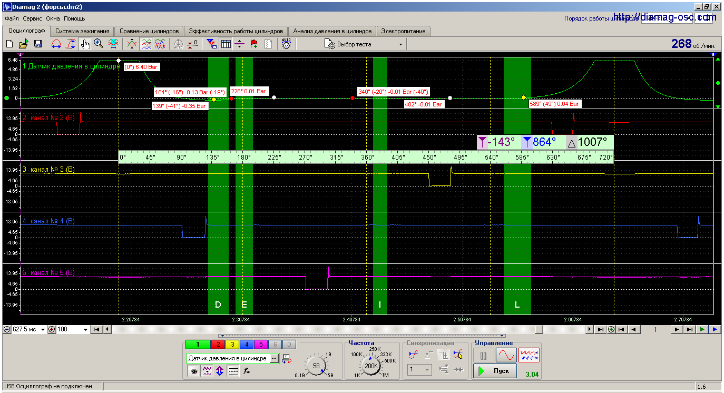Image resolution: width=724 pixels, height=393 pixels.
Task: Select the magnifier zoom tool
Action: 99,44
